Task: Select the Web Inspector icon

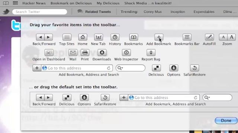Action: [x=126, y=52]
